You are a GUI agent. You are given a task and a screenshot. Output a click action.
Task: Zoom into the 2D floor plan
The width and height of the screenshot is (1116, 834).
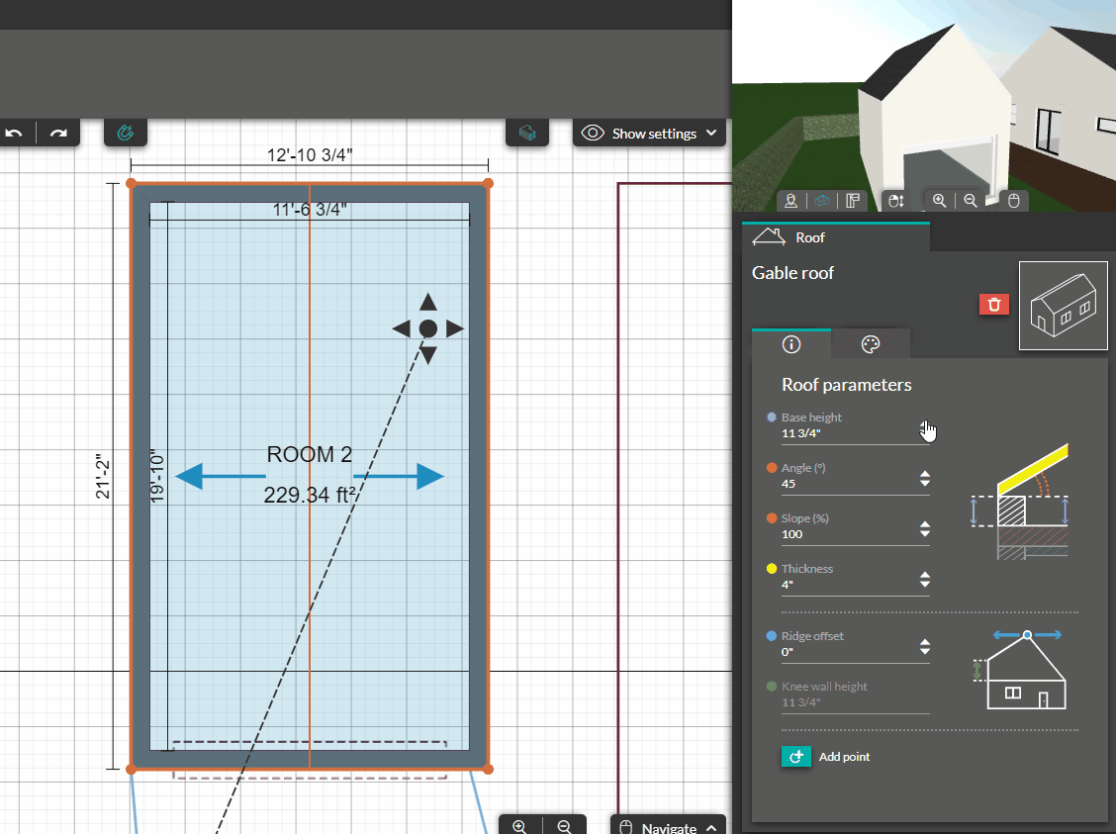[519, 825]
